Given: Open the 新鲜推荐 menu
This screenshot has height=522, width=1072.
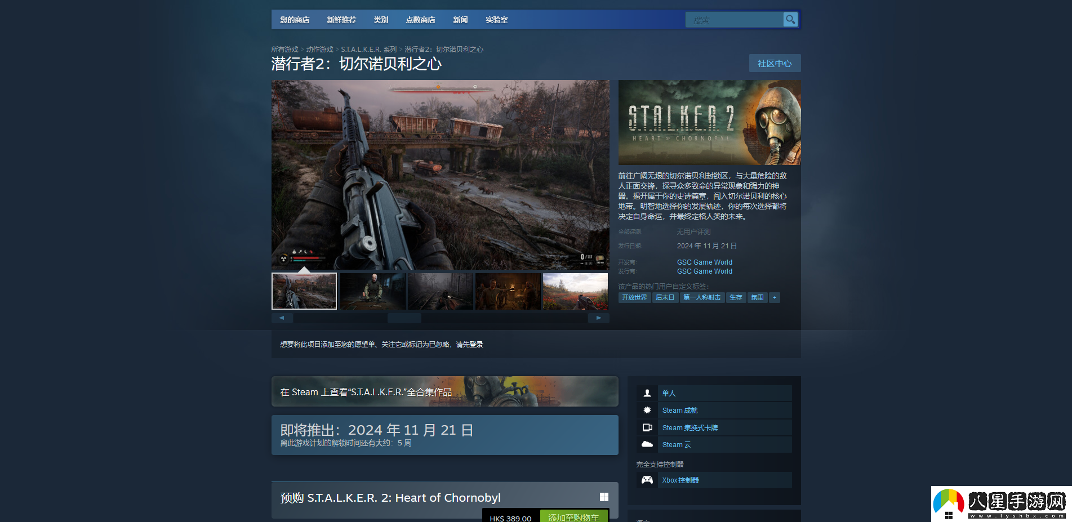Looking at the screenshot, I should (x=341, y=20).
